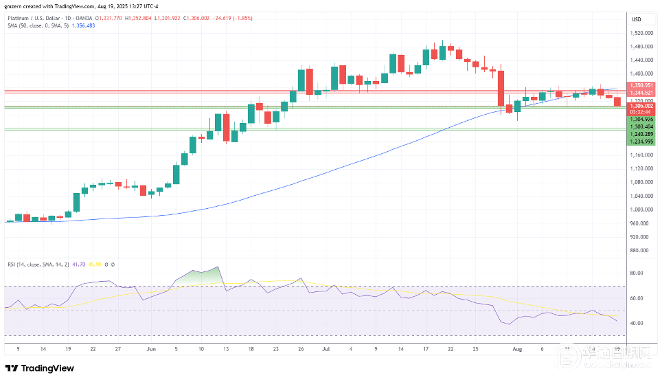
Task: Click the Aug label on the time axis
Action: coord(517,349)
